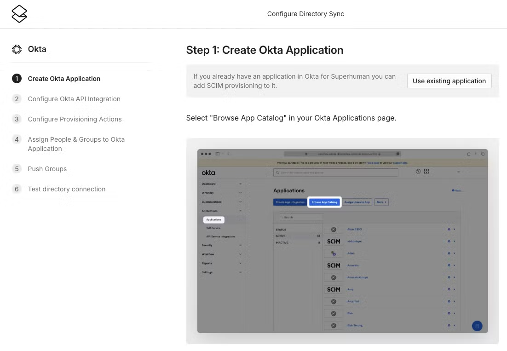Click the Step 1: Create Okta Application heading

(x=265, y=50)
